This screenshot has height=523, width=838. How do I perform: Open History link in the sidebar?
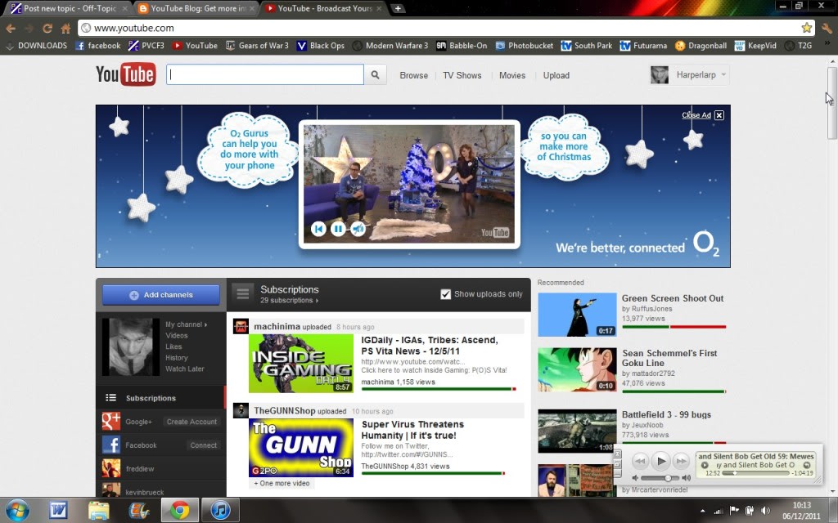[177, 358]
